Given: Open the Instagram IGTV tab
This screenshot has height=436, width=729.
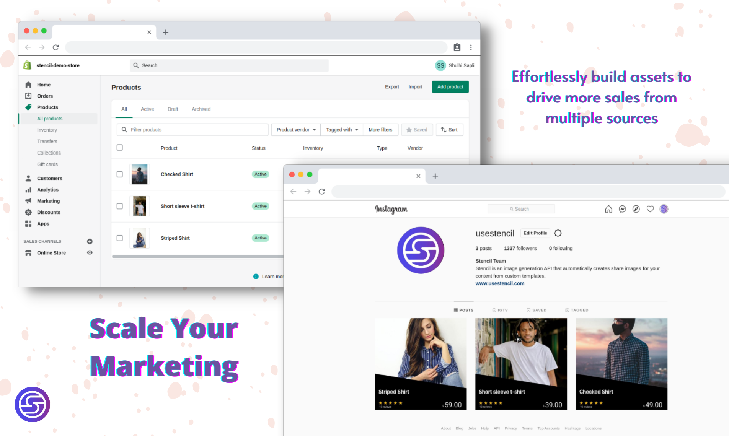Looking at the screenshot, I should coord(500,310).
